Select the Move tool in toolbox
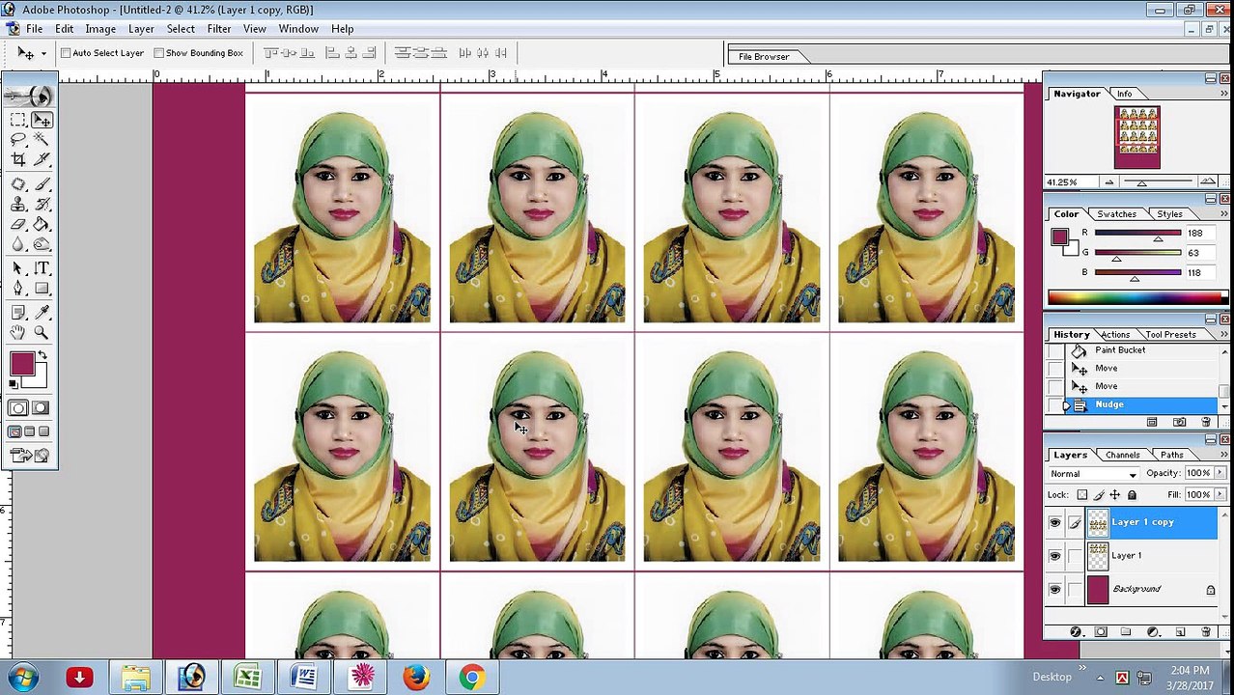Viewport: 1234px width, 695px height. click(42, 120)
